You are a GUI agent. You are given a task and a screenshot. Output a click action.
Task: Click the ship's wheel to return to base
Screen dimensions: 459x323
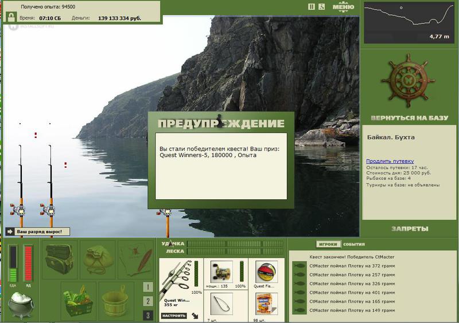(408, 80)
